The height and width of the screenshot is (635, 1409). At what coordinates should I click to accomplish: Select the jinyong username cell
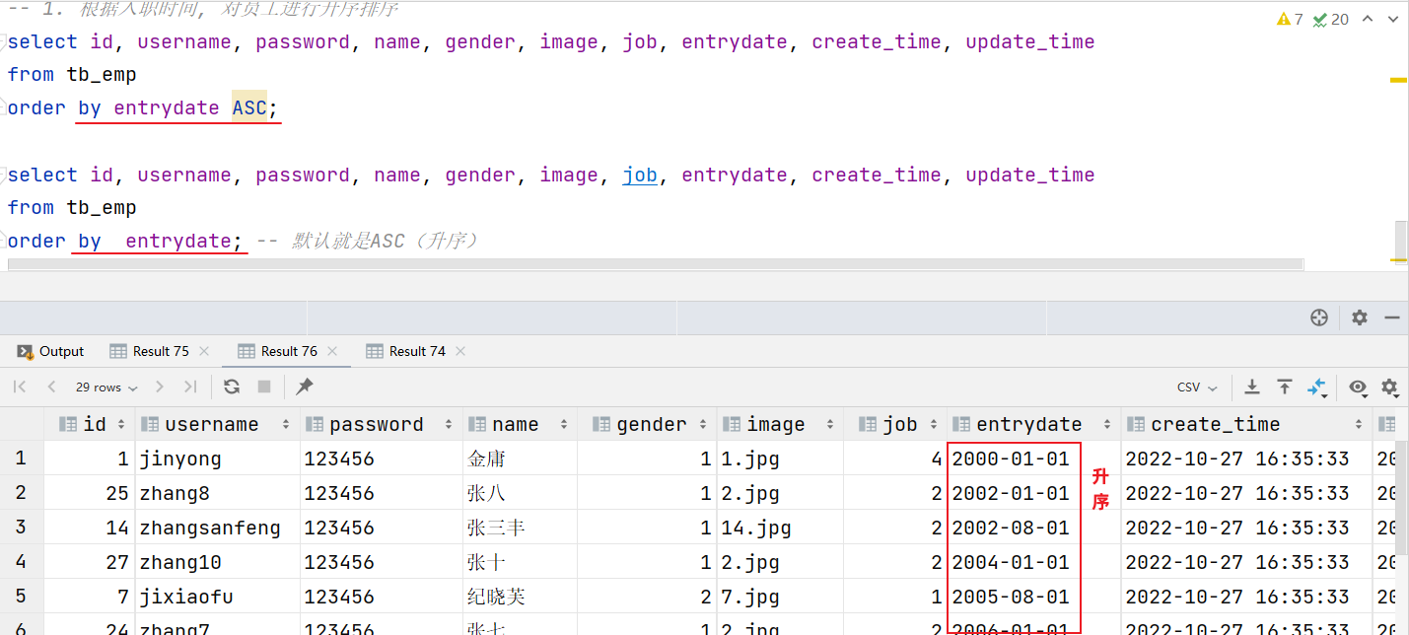pyautogui.click(x=218, y=459)
